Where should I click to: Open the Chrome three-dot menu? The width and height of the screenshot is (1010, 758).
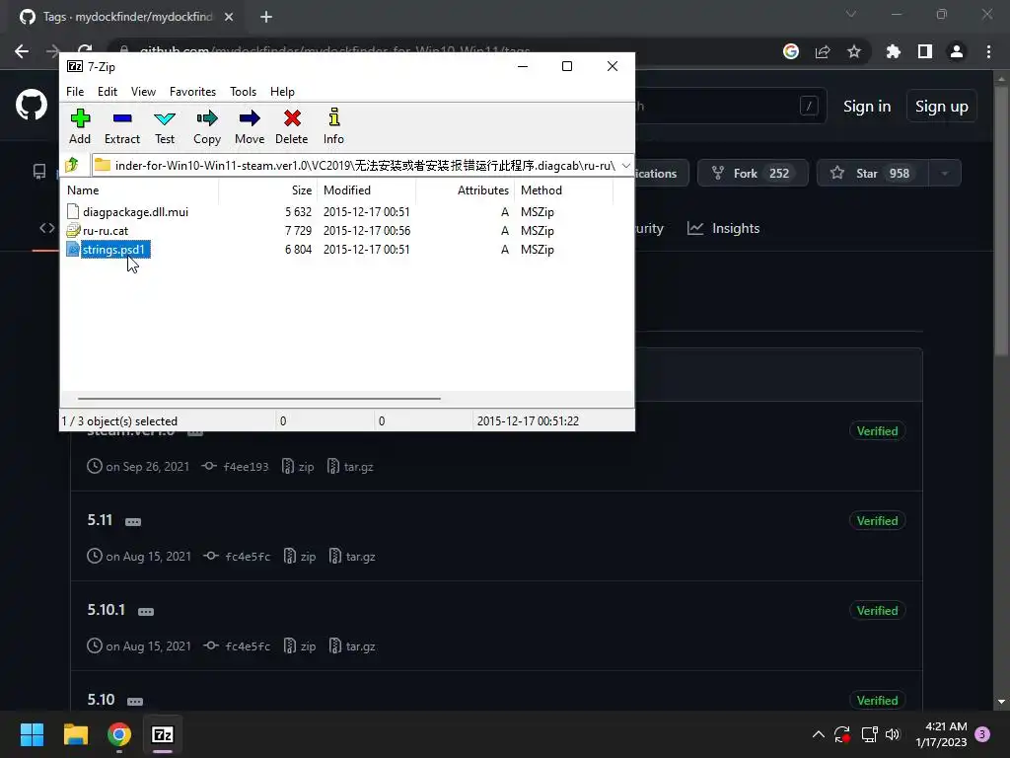click(x=988, y=51)
